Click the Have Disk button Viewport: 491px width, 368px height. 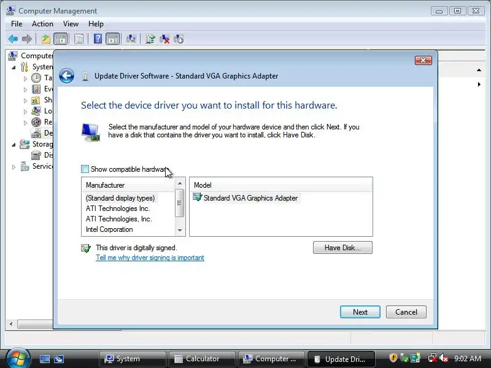[342, 248]
